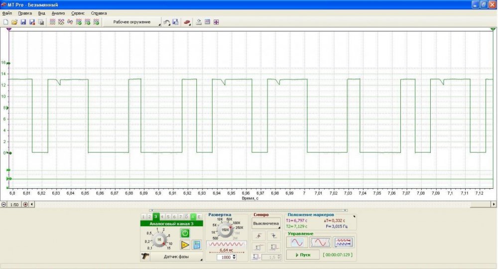
Task: Toggle the green channel power button
Action: click(185, 233)
